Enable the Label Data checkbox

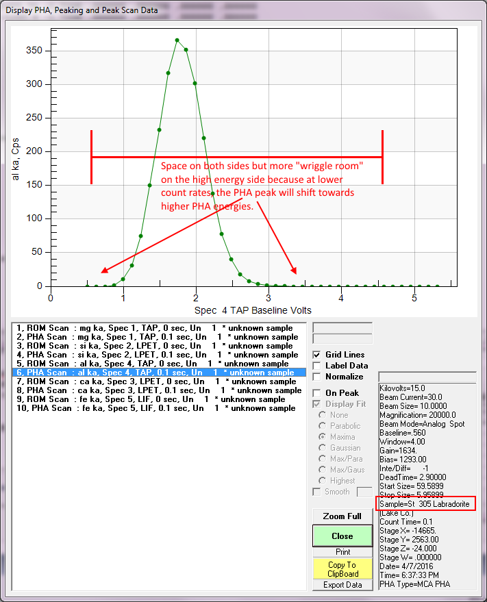[317, 366]
